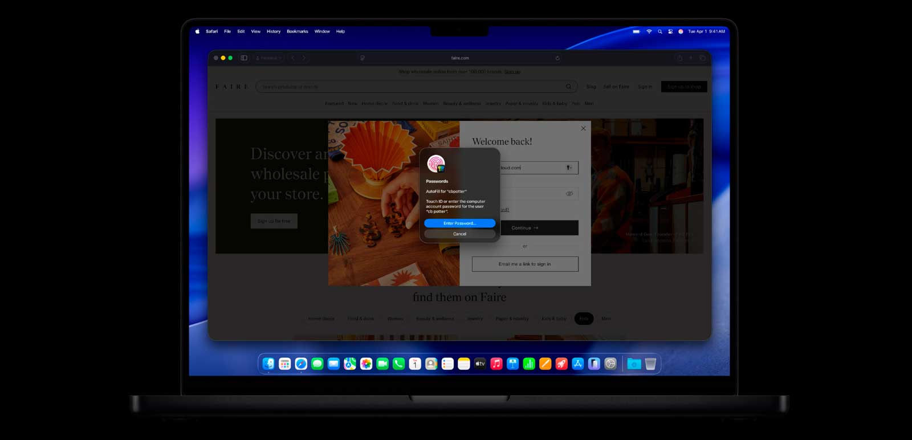This screenshot has height=440, width=912.
Task: Toggle password visibility eye icon
Action: pos(569,194)
